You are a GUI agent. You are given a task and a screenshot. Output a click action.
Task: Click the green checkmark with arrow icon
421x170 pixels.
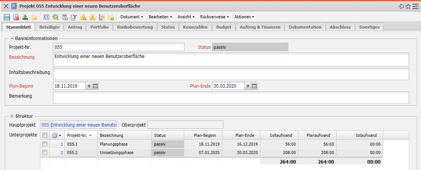pyautogui.click(x=55, y=17)
